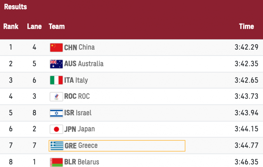Open the AUS Australia team link
263x167 pixels.
pos(84,64)
